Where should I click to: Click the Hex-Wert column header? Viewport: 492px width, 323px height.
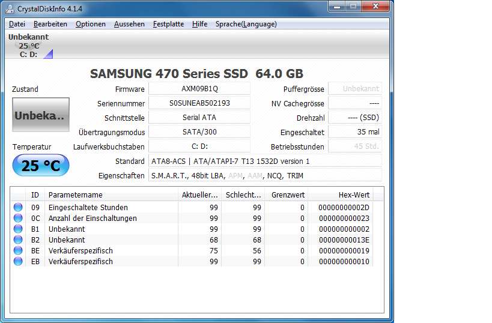tap(341, 195)
